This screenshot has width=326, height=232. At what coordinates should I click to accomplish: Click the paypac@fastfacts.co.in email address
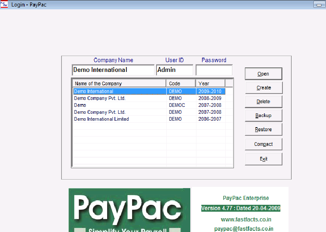point(244,229)
